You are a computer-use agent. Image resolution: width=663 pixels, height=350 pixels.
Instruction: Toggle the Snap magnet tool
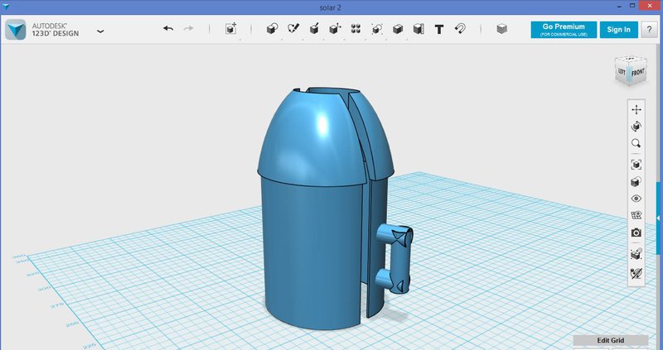pyautogui.click(x=461, y=29)
